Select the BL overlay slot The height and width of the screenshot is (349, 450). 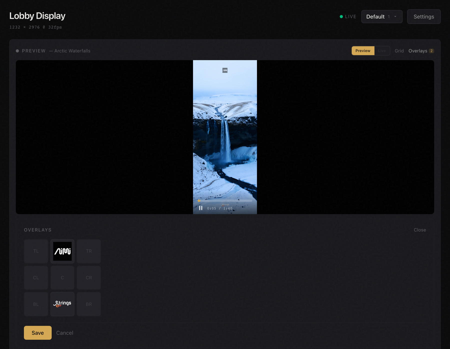coord(36,304)
